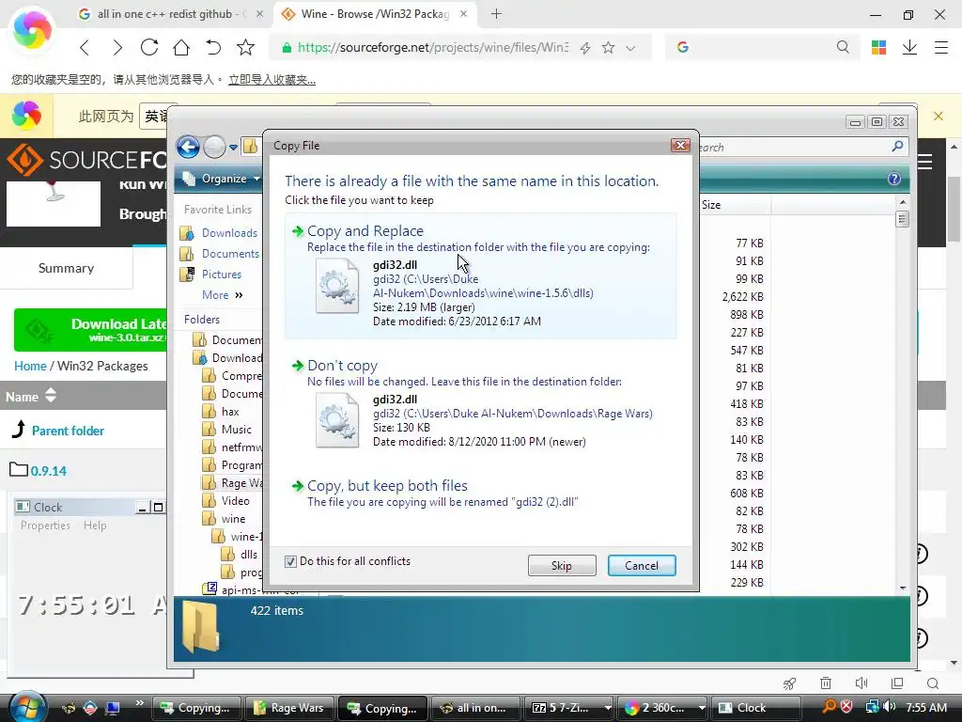The height and width of the screenshot is (722, 962).
Task: Choose Copy, but keep both files
Action: (480, 493)
